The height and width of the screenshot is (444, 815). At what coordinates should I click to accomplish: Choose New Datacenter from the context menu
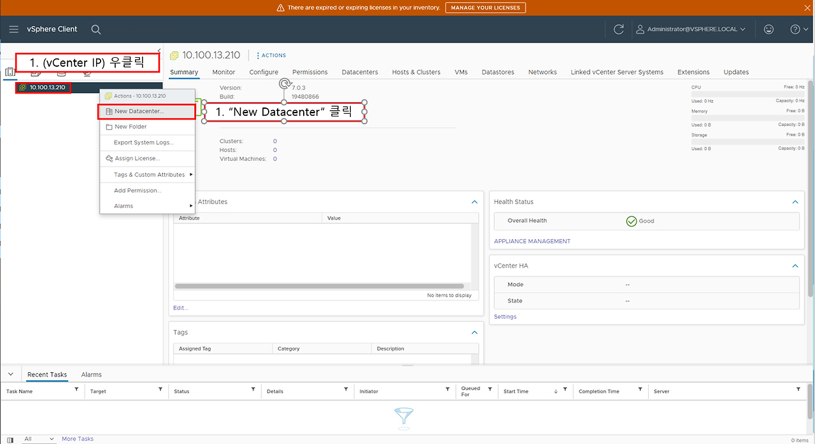point(147,111)
